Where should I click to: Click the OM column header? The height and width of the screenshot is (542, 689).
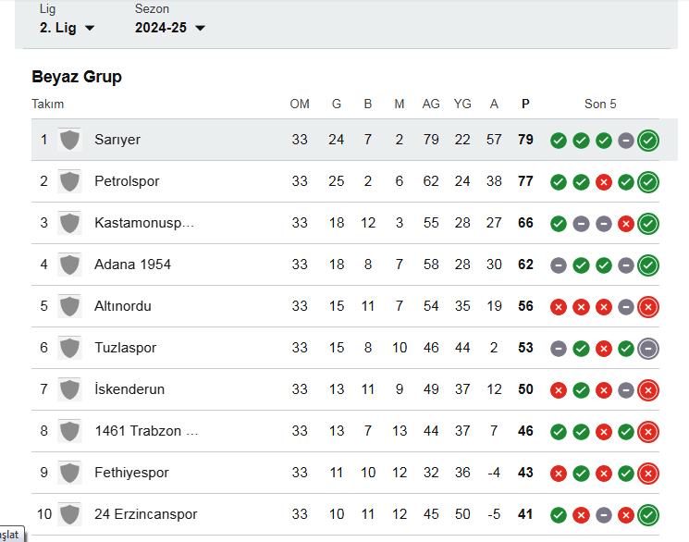pyautogui.click(x=300, y=105)
